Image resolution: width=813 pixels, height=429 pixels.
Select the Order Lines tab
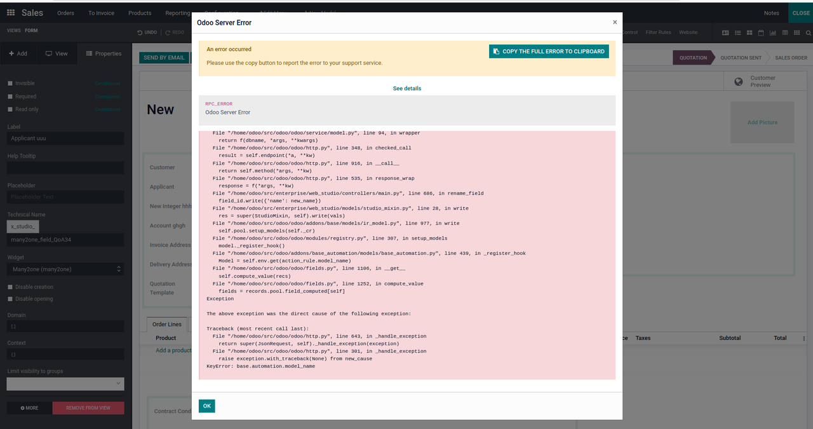(x=167, y=324)
